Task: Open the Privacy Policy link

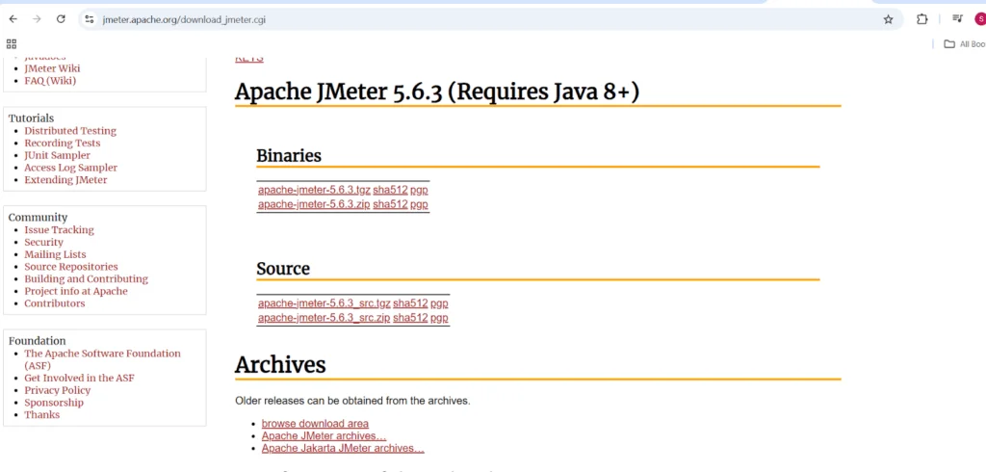Action: pos(57,390)
